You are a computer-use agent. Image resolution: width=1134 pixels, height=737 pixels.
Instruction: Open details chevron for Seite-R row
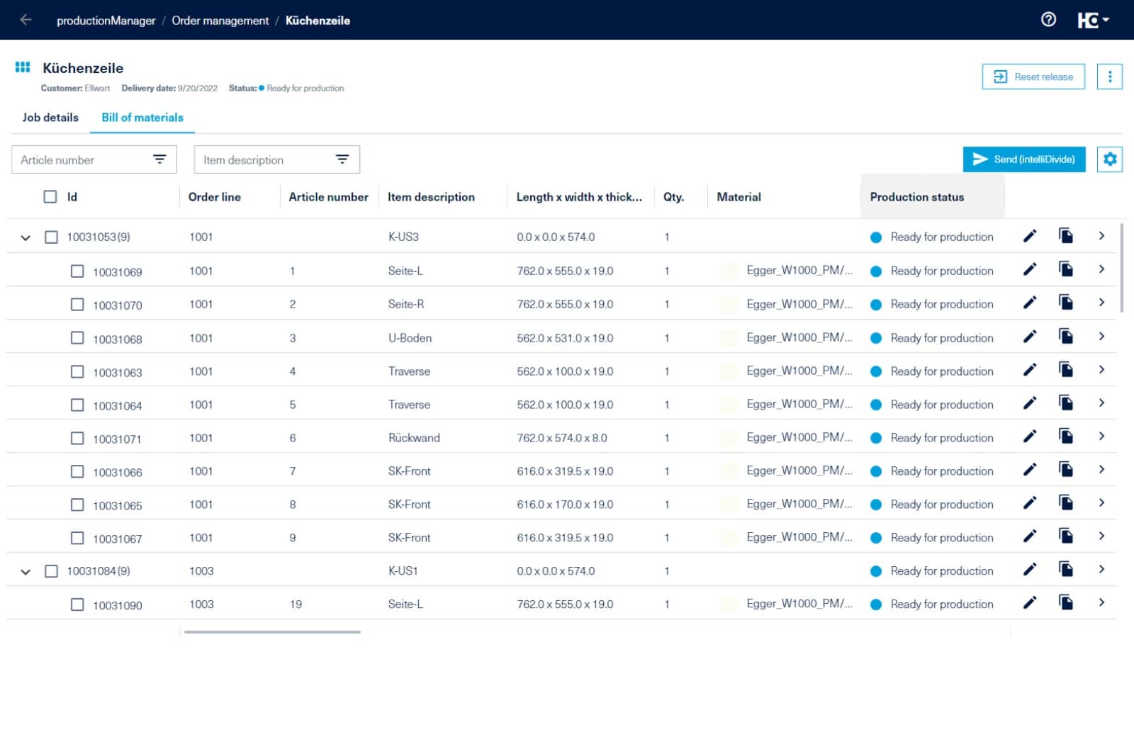(1101, 303)
